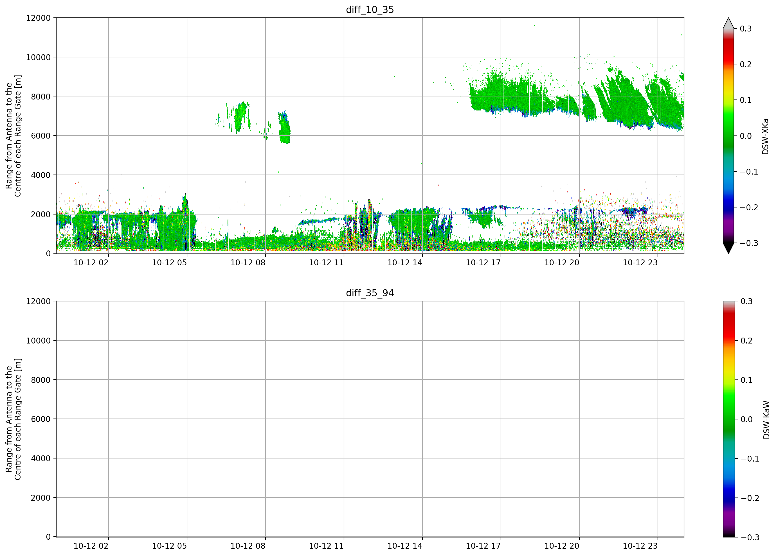Click "10-12 17" x tick in diff_10_35 plot

[x=483, y=263]
